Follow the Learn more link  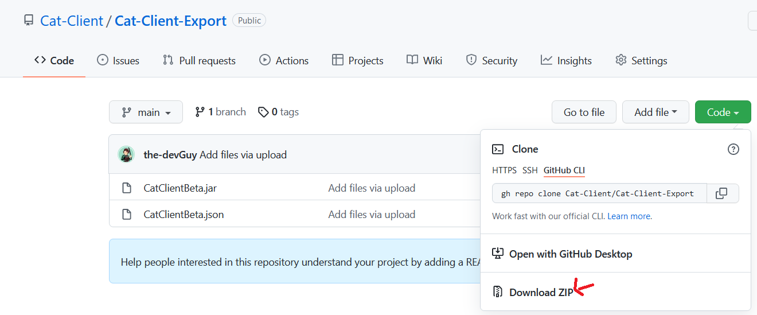629,216
